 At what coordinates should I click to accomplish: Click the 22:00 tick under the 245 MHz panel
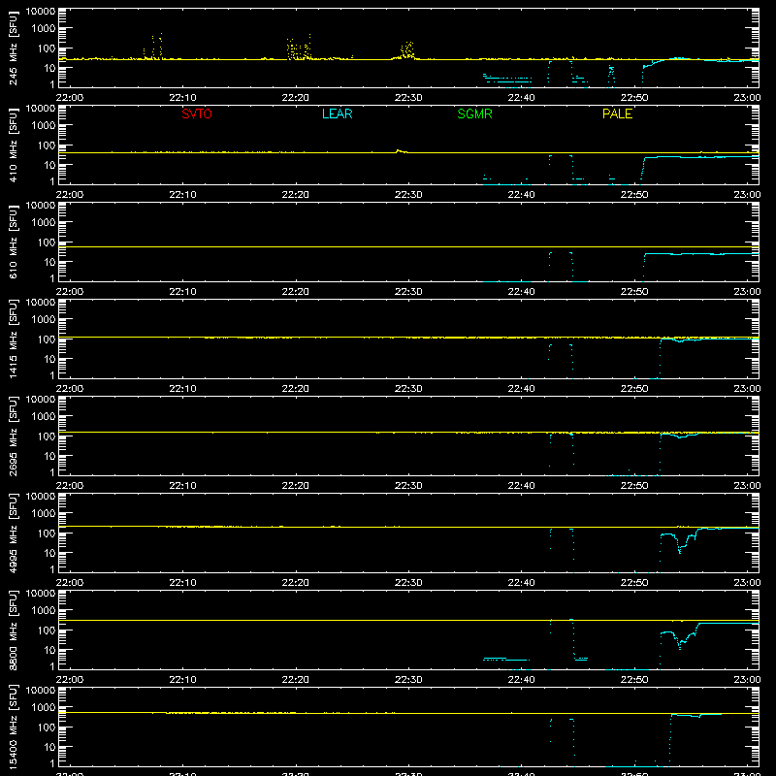pyautogui.click(x=69, y=98)
